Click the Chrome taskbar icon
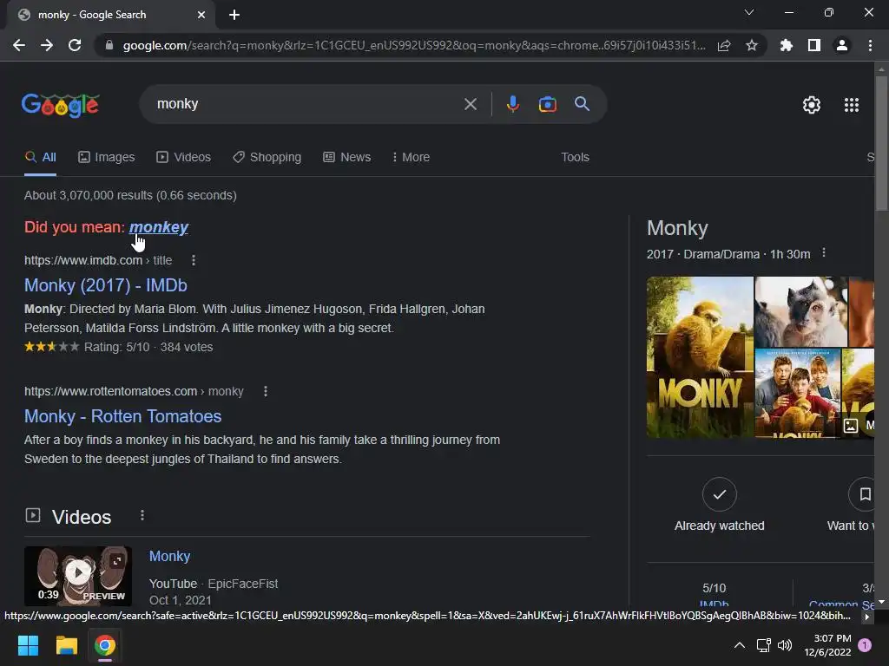The image size is (889, 666). [x=105, y=645]
